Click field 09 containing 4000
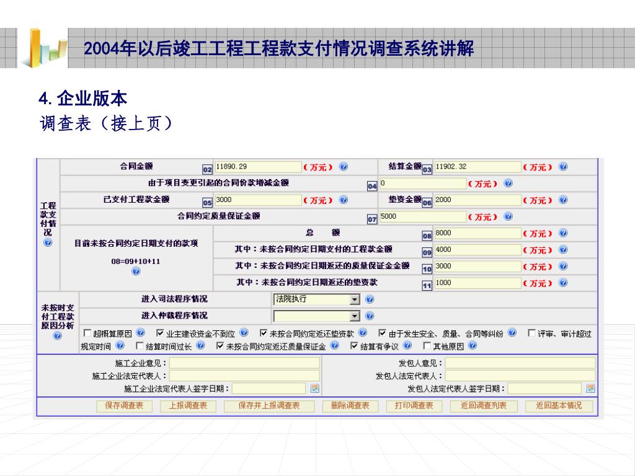Image resolution: width=635 pixels, height=476 pixels. click(477, 250)
